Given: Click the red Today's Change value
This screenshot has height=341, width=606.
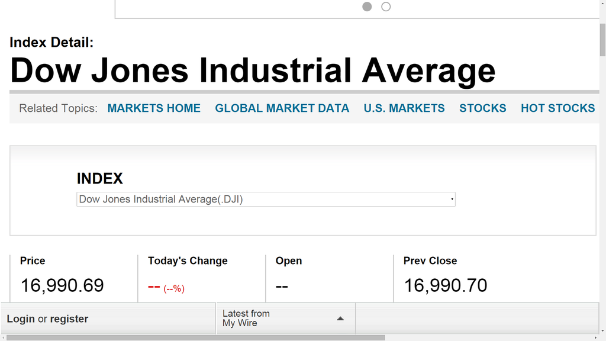Looking at the screenshot, I should click(166, 287).
